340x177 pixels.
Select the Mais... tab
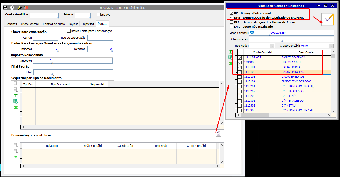102,23
